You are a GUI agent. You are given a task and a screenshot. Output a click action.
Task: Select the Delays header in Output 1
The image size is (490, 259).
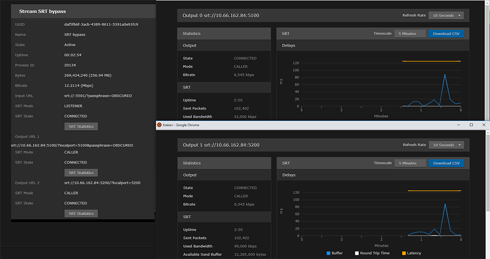289,175
